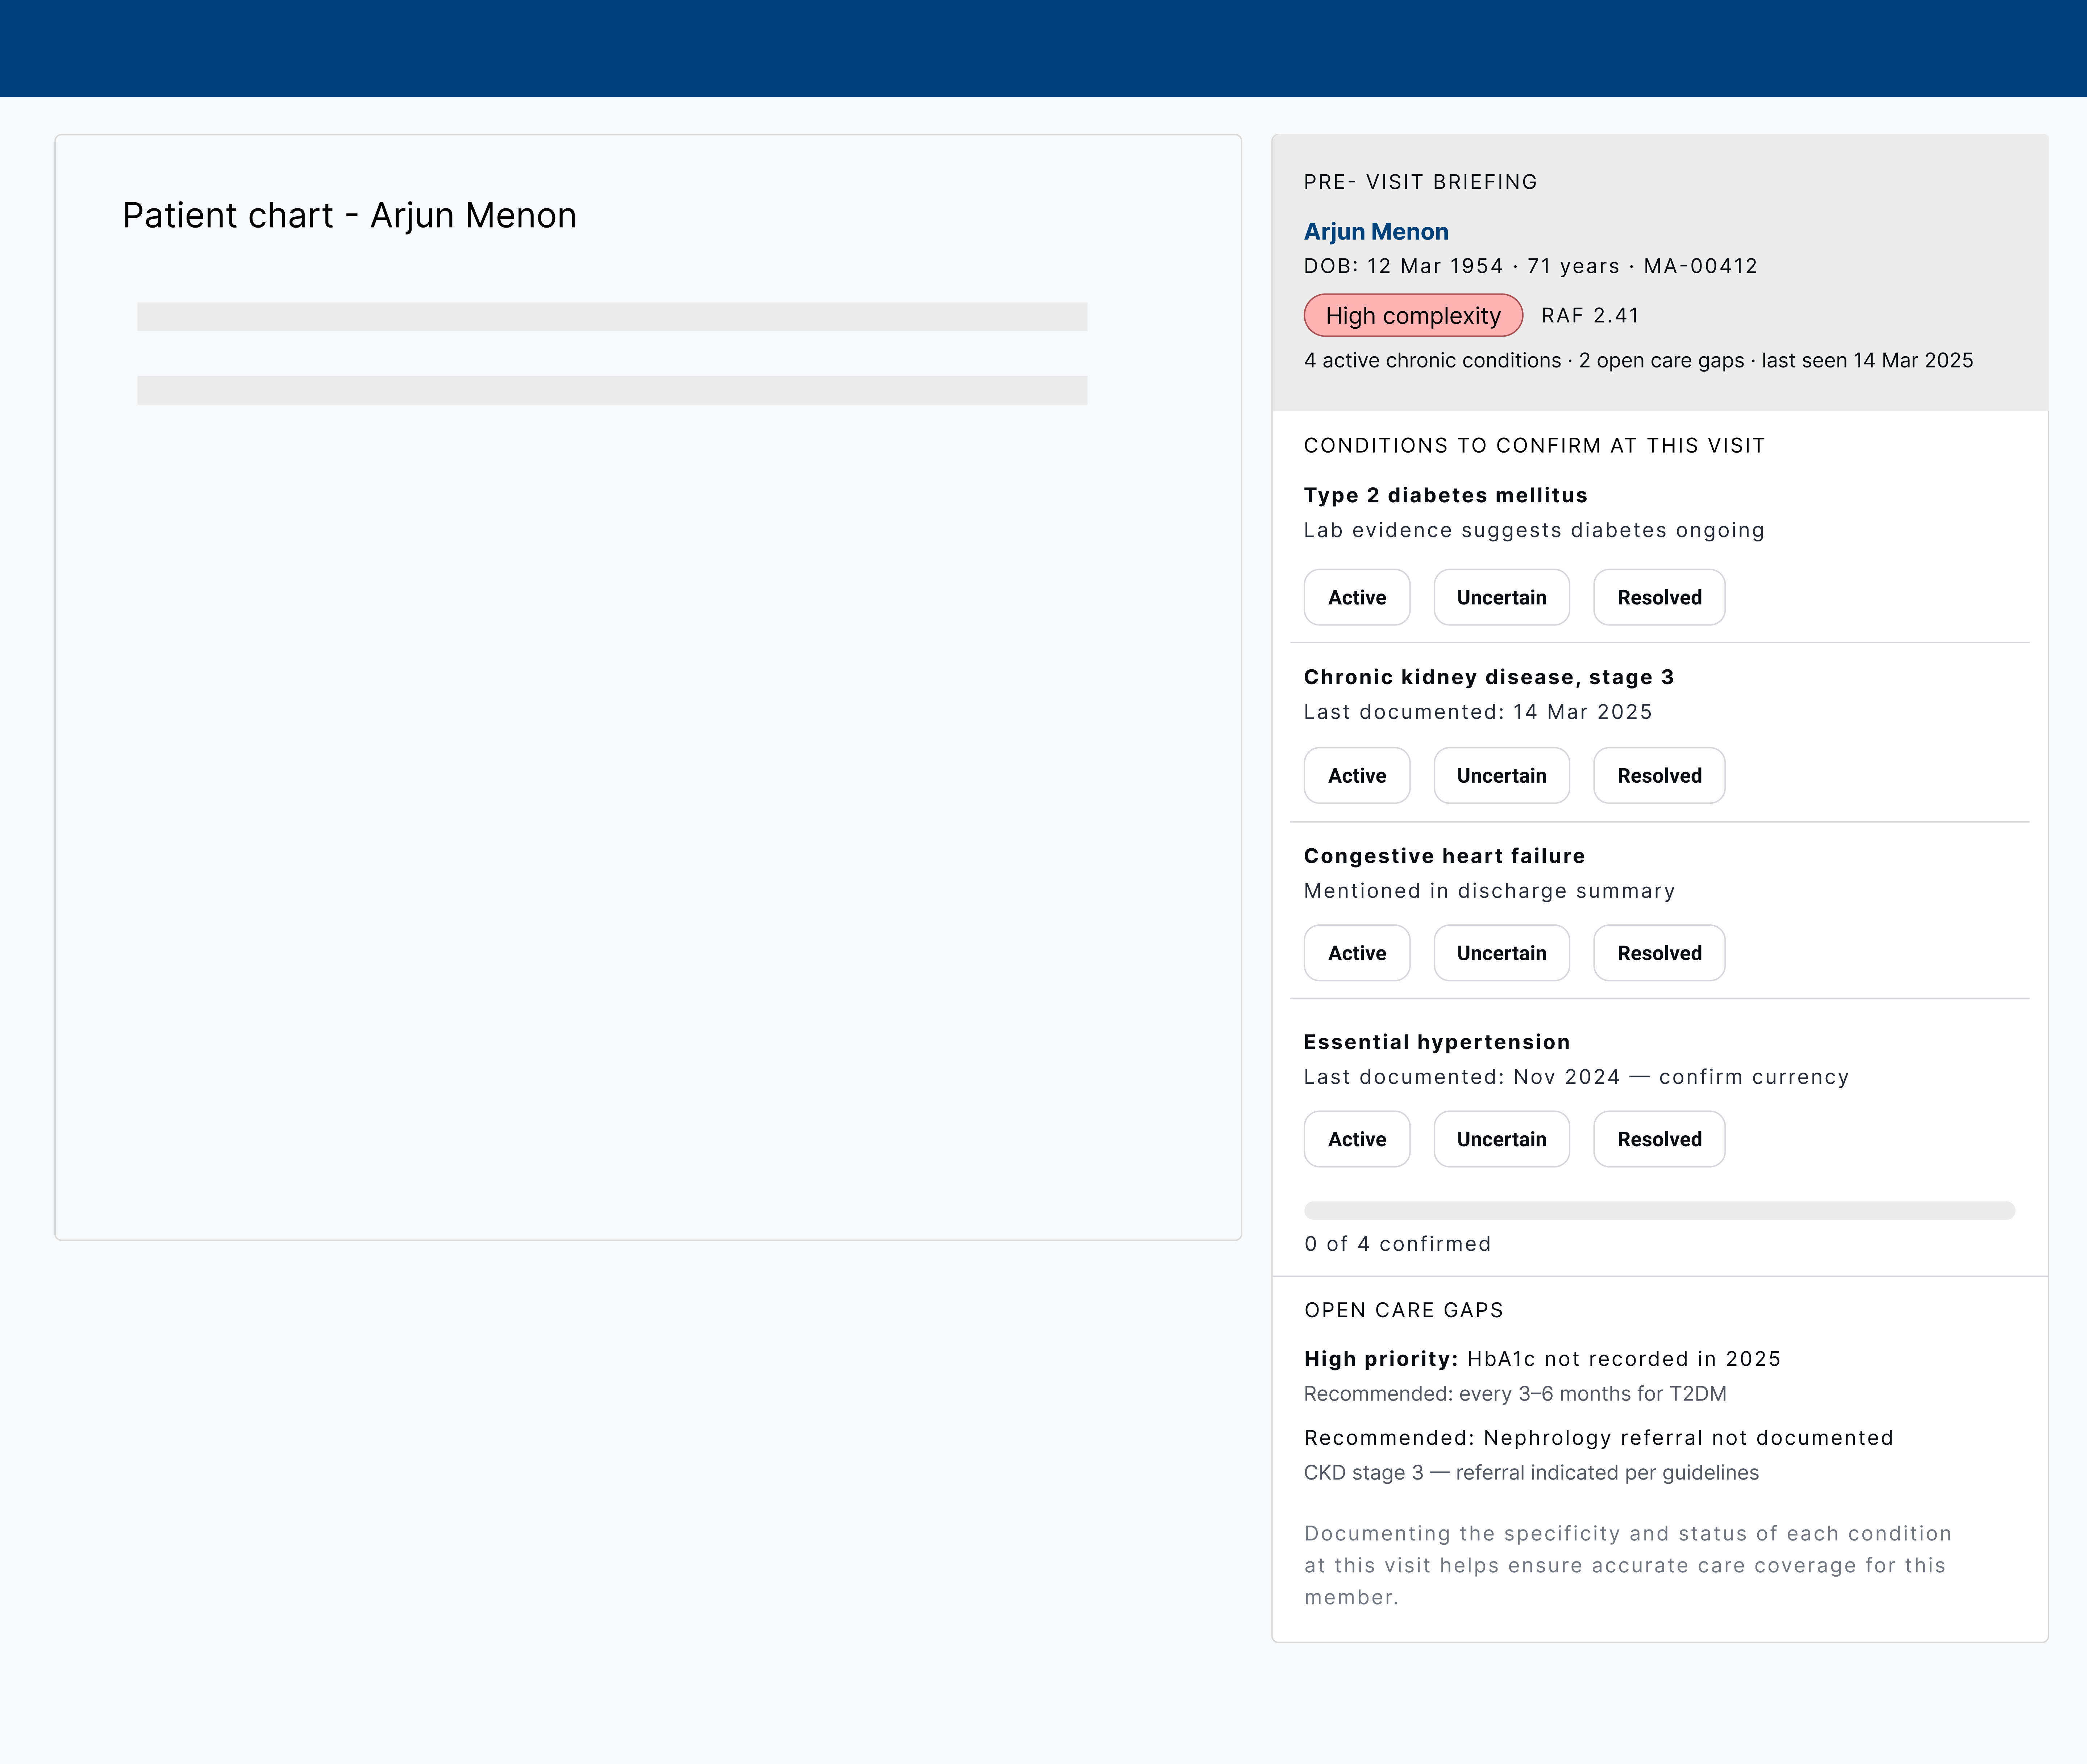Mark Congestive heart failure as Resolved
The width and height of the screenshot is (2087, 1764).
tap(1658, 953)
